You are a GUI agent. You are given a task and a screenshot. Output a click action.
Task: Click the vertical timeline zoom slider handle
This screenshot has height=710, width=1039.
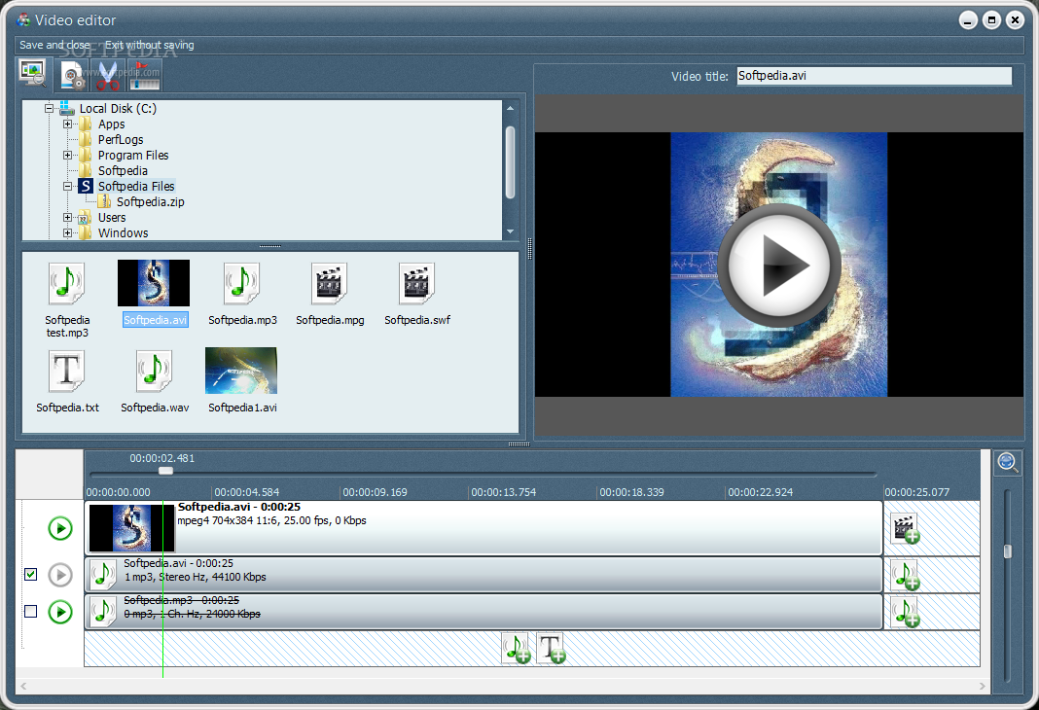[1007, 551]
